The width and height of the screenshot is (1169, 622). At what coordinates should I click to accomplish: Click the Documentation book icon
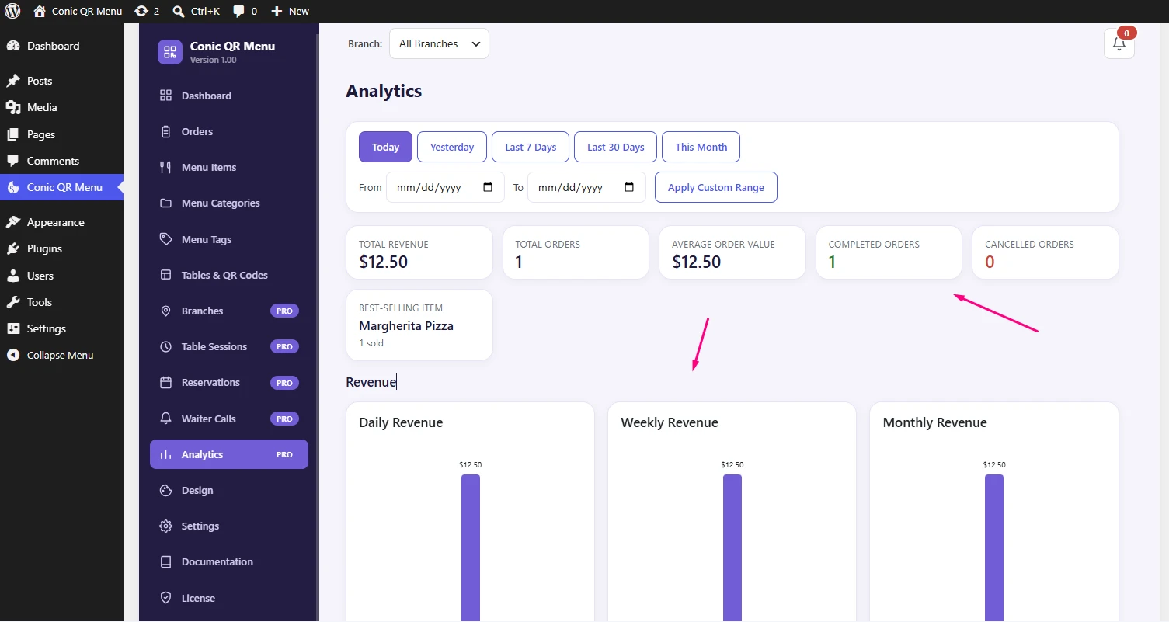(x=165, y=561)
